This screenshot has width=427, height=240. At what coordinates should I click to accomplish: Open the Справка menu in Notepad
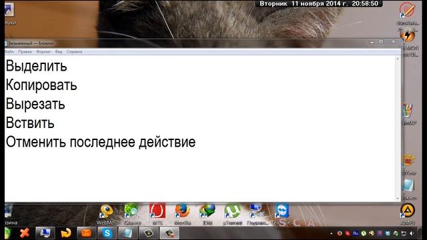click(74, 52)
